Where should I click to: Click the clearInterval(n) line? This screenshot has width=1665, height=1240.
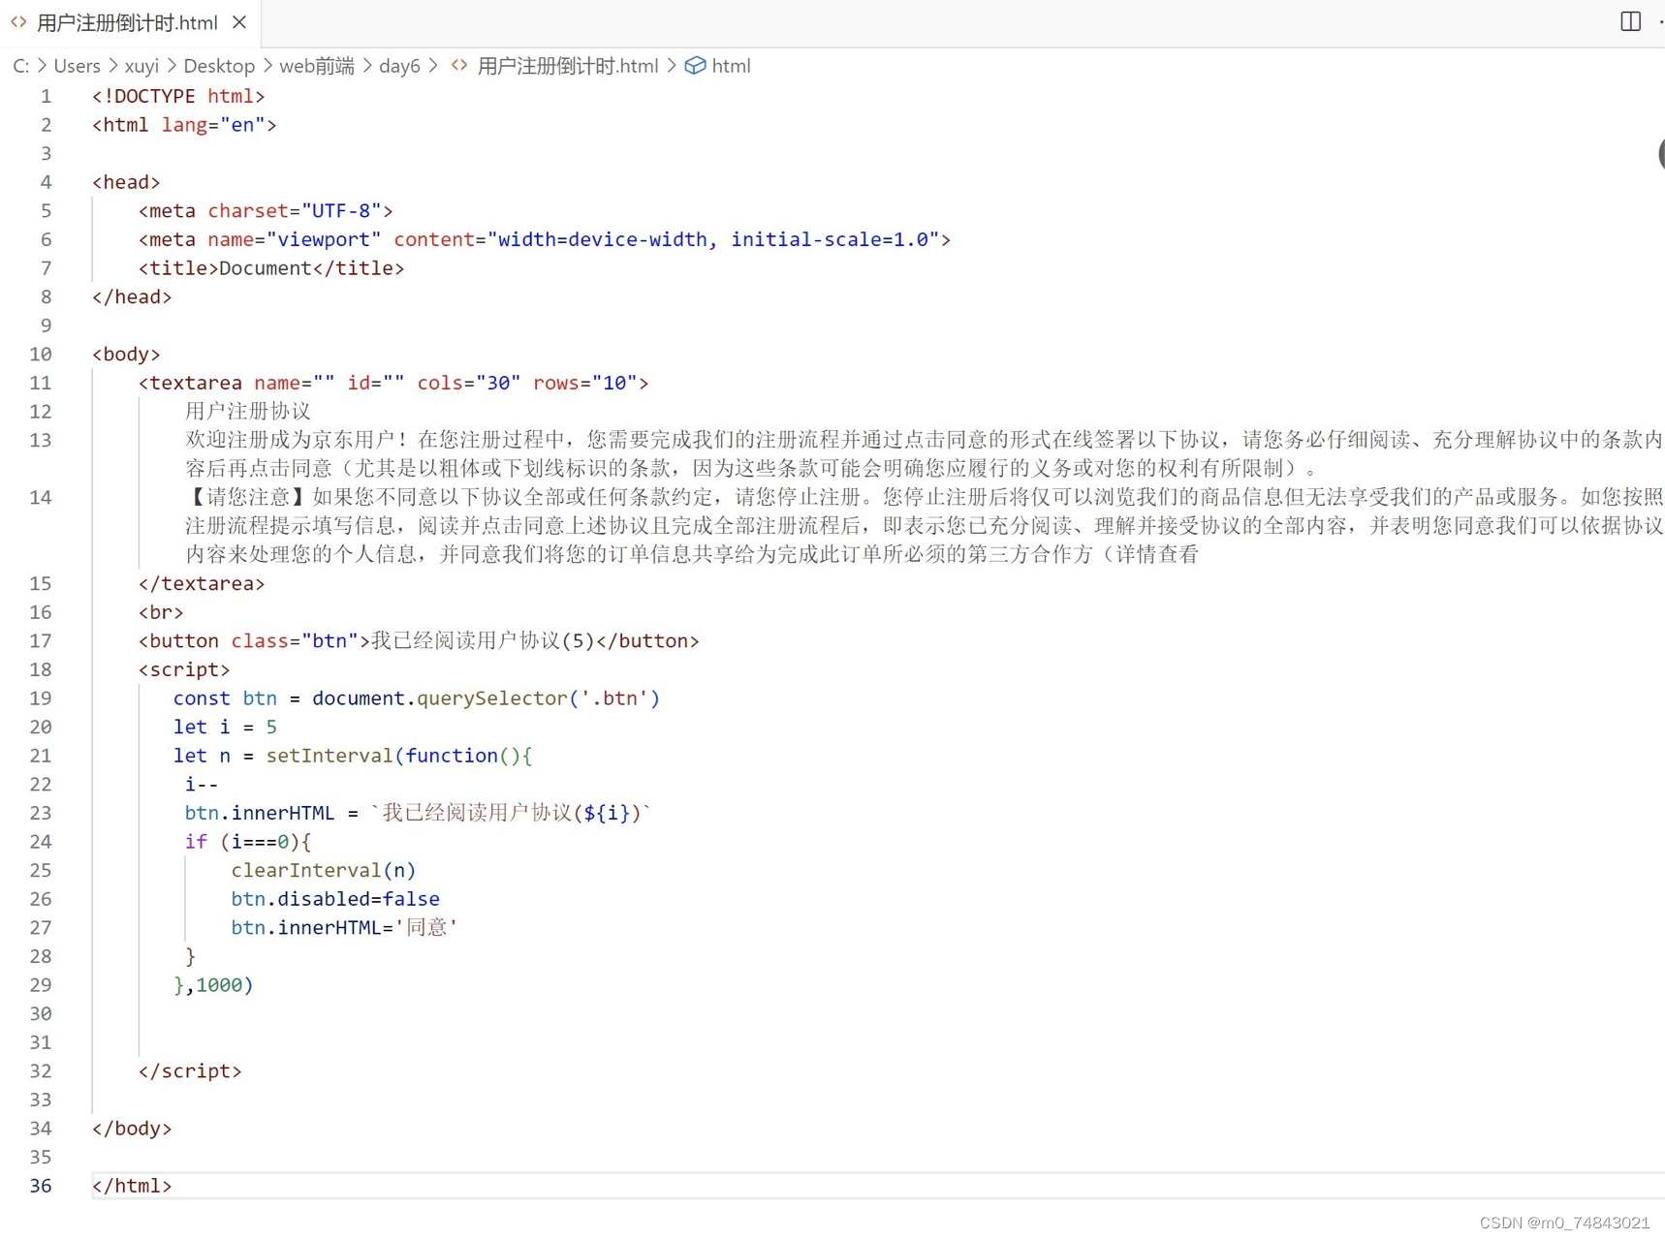[324, 871]
